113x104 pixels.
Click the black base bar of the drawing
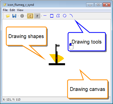pos(57,64)
